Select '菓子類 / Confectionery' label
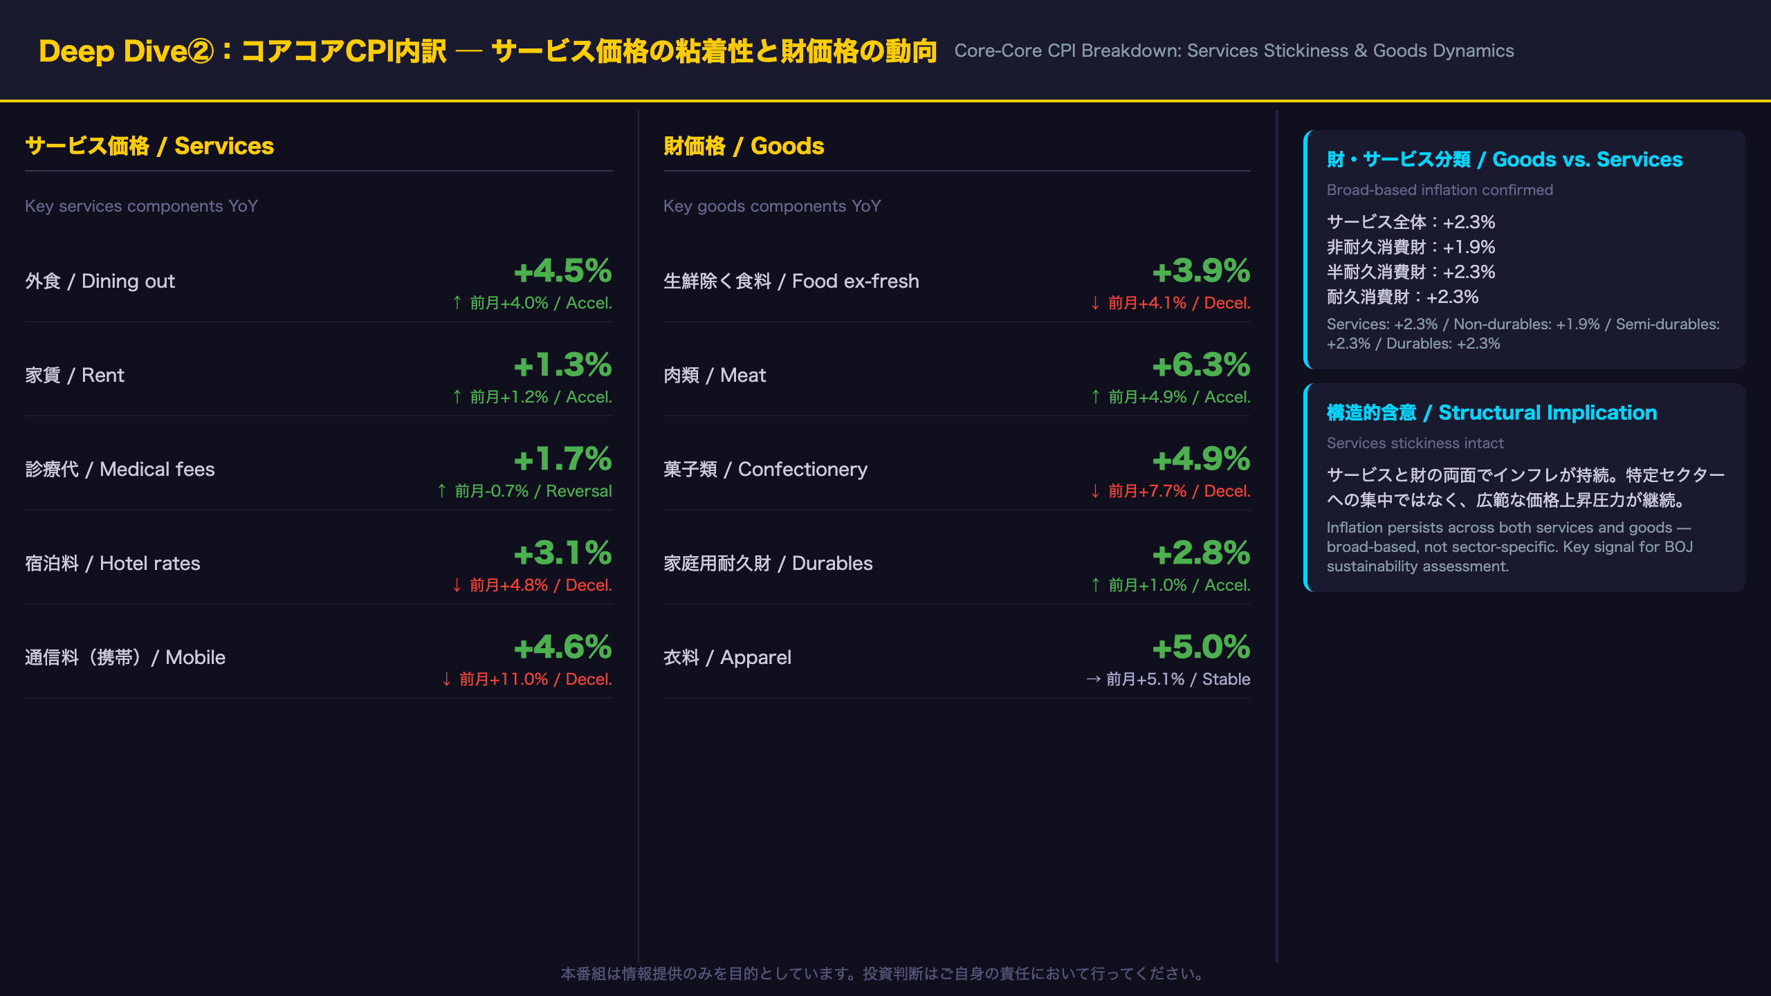This screenshot has height=996, width=1771. [765, 469]
